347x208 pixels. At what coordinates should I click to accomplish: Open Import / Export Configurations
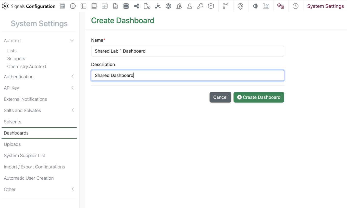pyautogui.click(x=34, y=167)
